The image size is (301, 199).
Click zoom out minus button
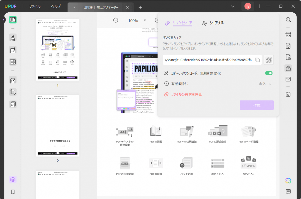click(116, 20)
